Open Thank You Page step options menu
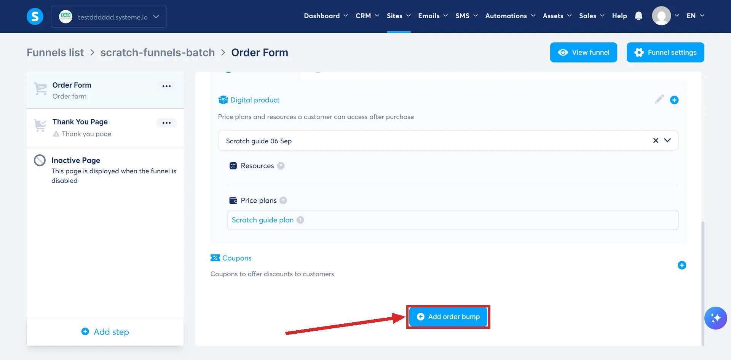 (166, 123)
